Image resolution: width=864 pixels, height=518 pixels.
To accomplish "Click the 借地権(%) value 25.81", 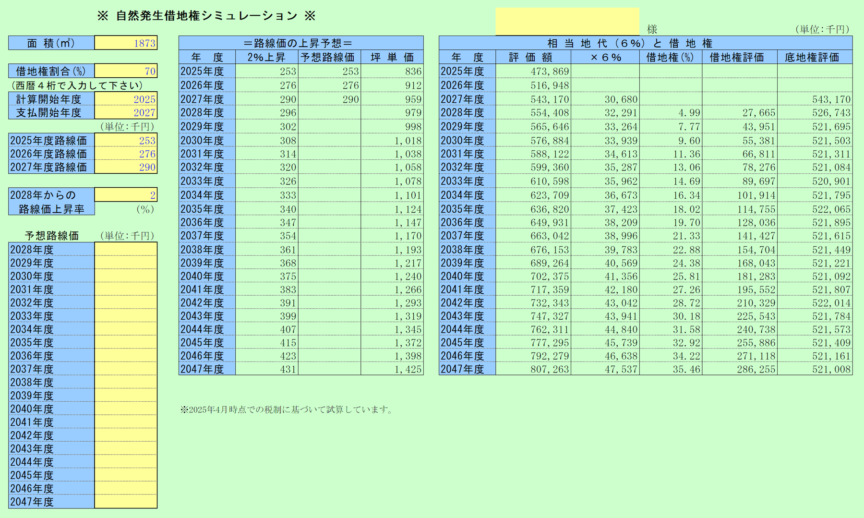I will click(686, 277).
